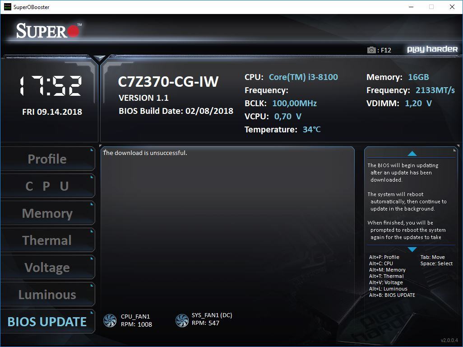This screenshot has width=463, height=347.
Task: Click the play harder logo
Action: click(x=432, y=49)
